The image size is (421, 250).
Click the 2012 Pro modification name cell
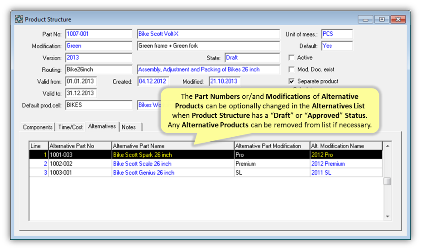click(x=346, y=155)
